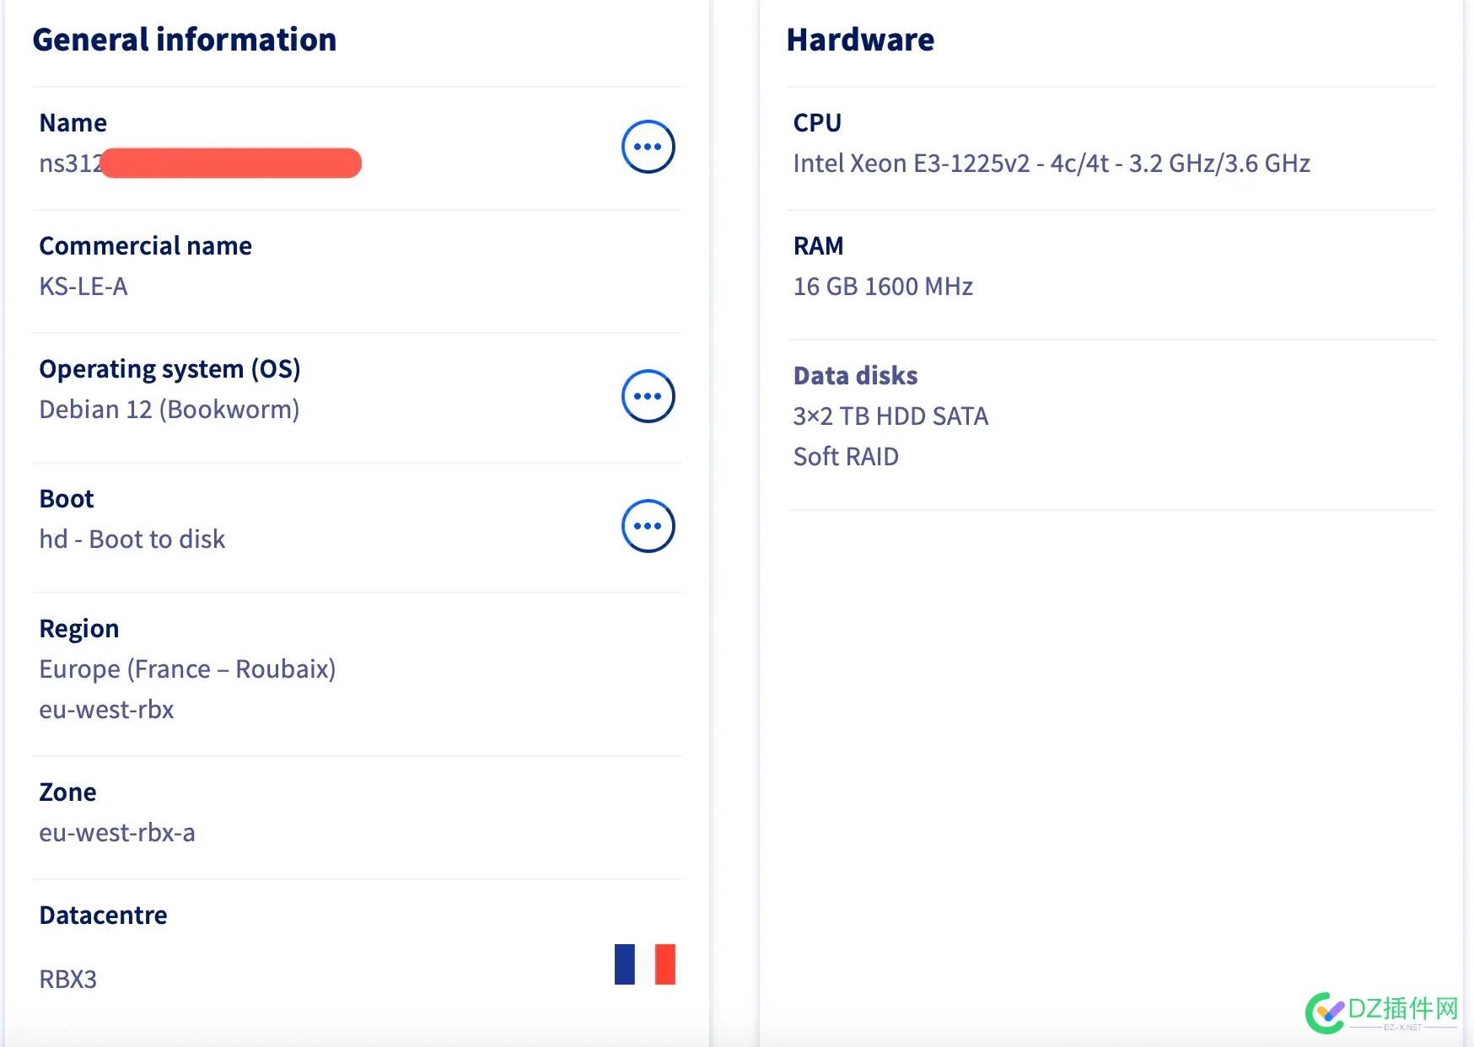Click the French flag icon
The height and width of the screenshot is (1047, 1474).
[645, 964]
